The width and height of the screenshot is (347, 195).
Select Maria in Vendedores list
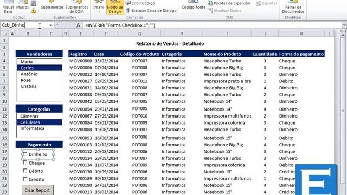point(40,62)
